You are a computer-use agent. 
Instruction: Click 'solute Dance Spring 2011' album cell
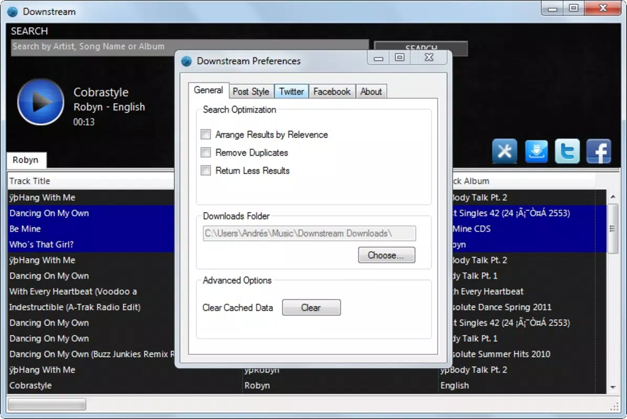click(x=523, y=307)
